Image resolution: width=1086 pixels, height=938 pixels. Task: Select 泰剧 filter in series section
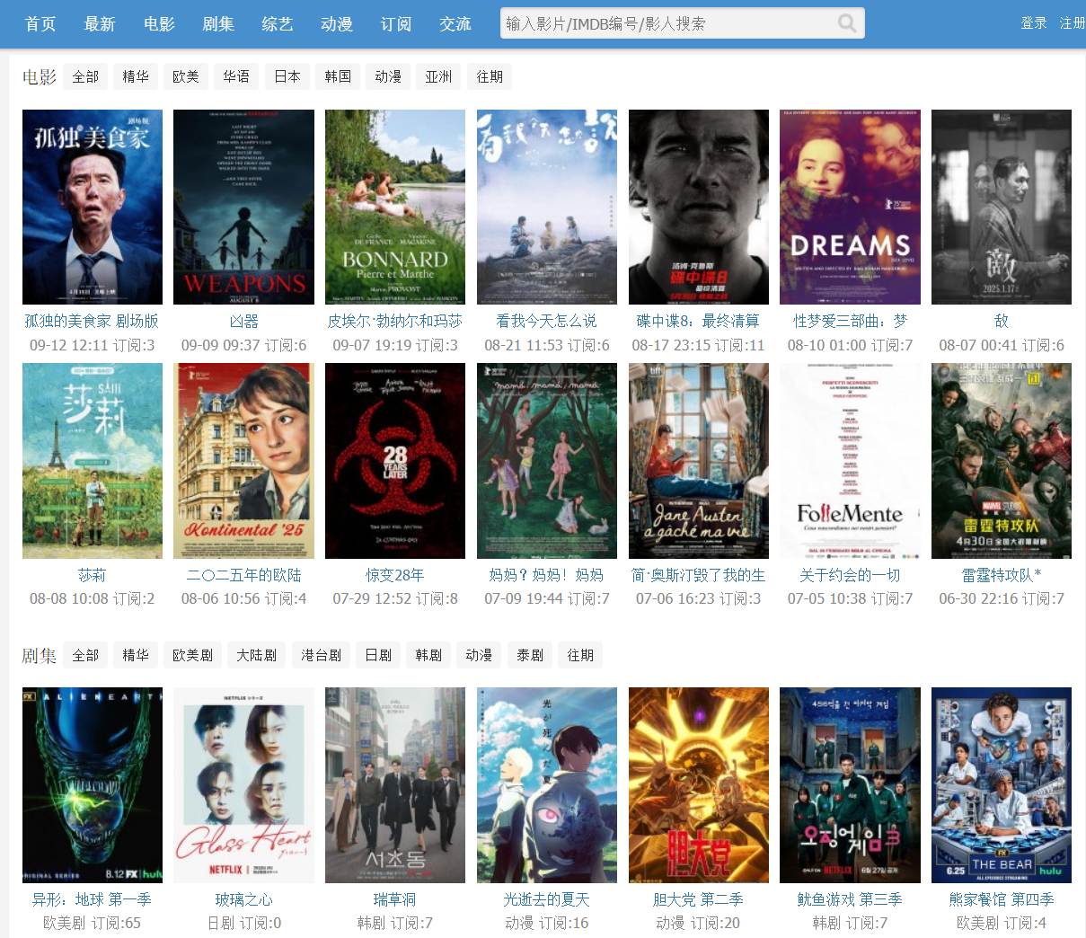tap(530, 656)
